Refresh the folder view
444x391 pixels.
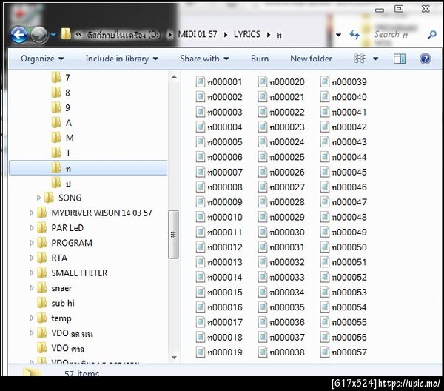coord(354,35)
